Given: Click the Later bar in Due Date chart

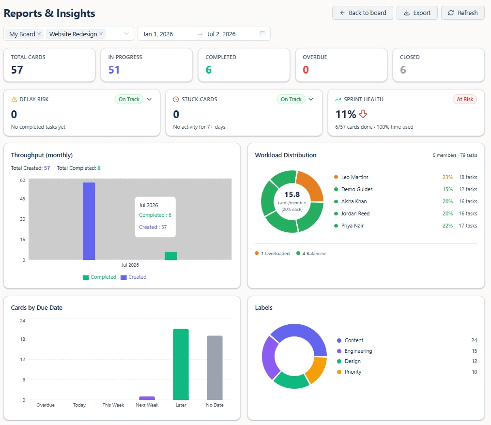Looking at the screenshot, I should (x=181, y=364).
